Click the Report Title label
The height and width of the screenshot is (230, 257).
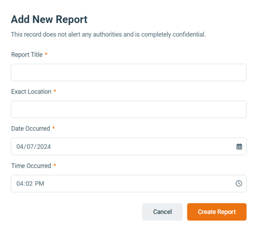coord(27,55)
